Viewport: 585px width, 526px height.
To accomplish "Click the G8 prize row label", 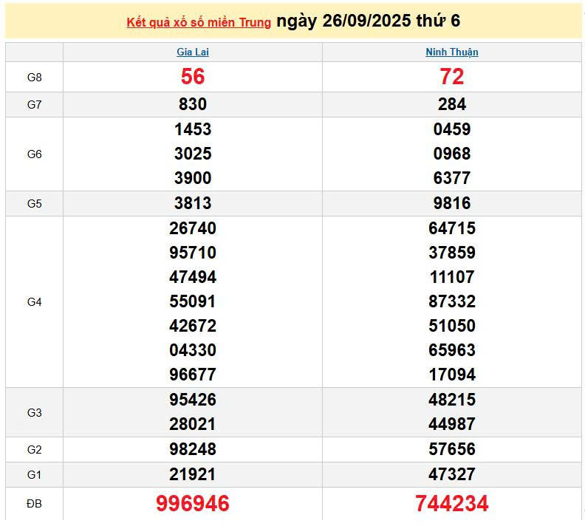I will click(34, 78).
